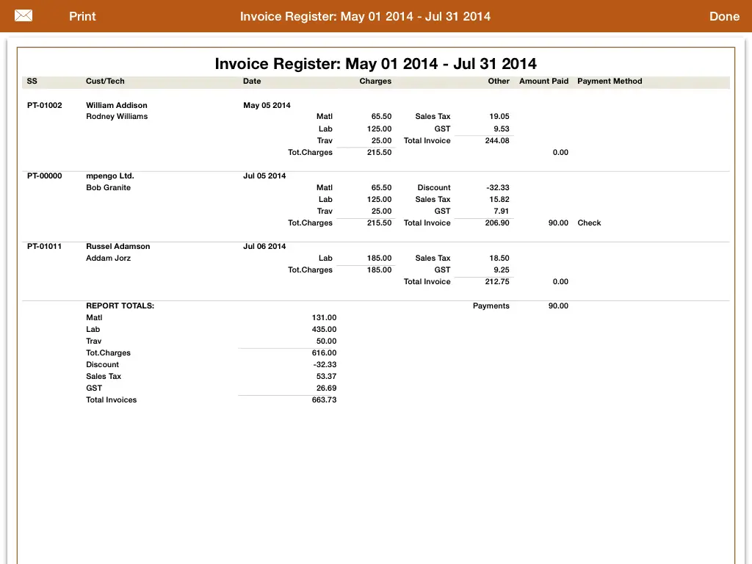Click the date Jul 06 2014
The width and height of the screenshot is (752, 564).
click(264, 246)
